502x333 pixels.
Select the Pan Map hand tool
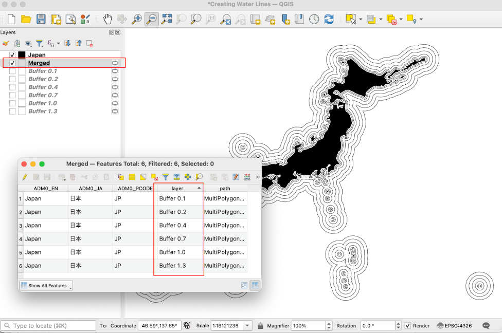107,20
